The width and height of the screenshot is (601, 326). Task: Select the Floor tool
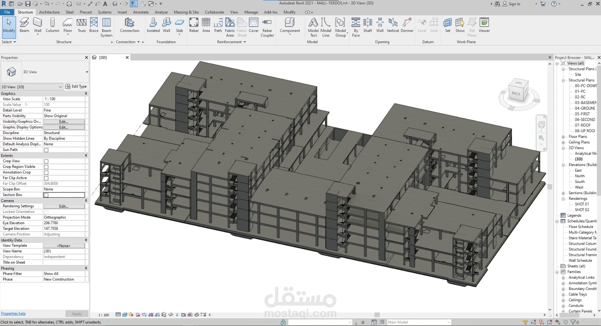(68, 26)
